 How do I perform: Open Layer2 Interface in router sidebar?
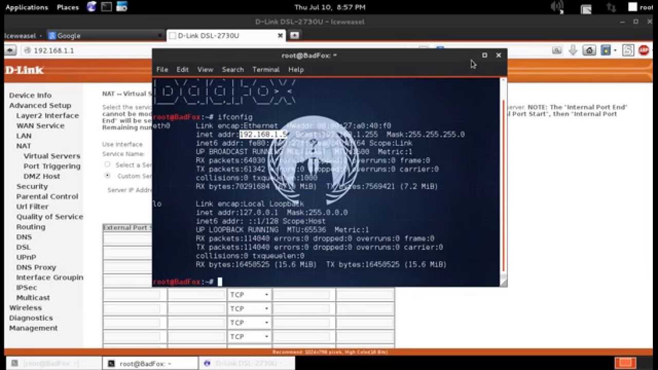coord(47,116)
